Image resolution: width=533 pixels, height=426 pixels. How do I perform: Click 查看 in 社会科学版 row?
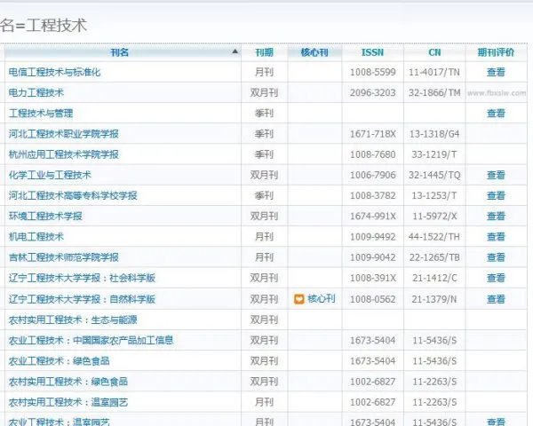click(496, 278)
